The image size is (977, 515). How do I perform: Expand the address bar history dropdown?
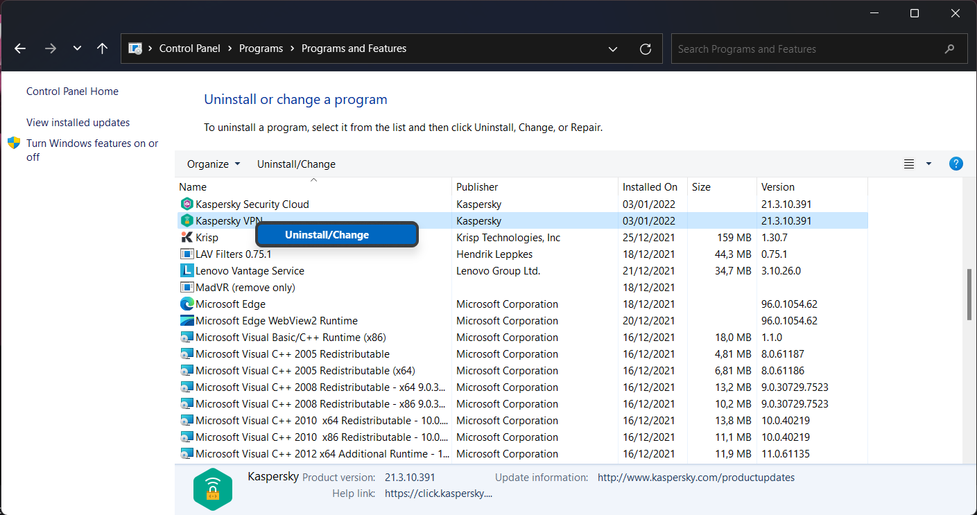[x=613, y=49]
